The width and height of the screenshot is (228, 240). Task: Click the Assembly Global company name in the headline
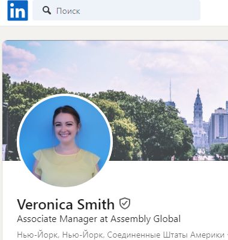pyautogui.click(x=145, y=219)
